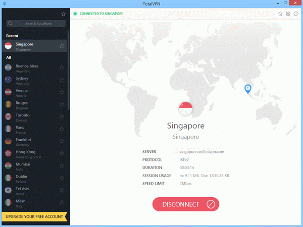Favorite Milan with its star
Image resolution: width=303 pixels, height=227 pixels.
62,202
